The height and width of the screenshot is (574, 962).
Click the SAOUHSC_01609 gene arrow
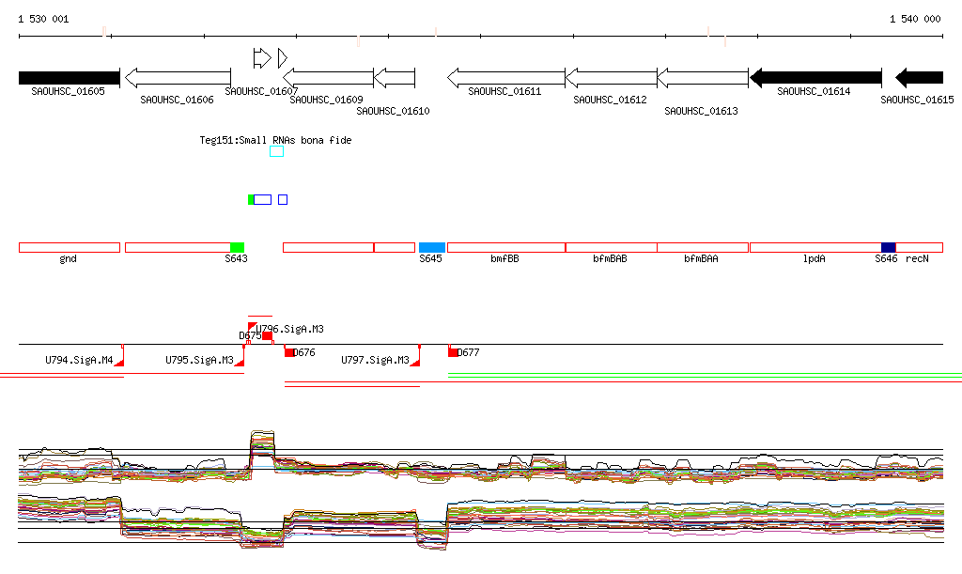(328, 77)
